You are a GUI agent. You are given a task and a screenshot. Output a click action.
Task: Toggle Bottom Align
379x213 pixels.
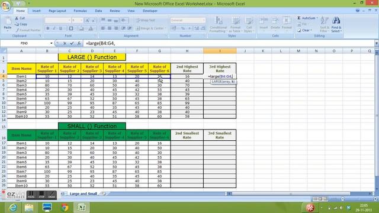[x=116, y=20]
